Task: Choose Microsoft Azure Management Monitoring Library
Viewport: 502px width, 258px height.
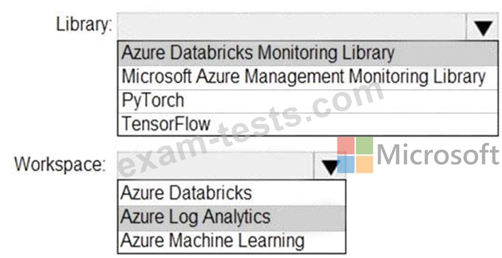Action: [x=308, y=77]
